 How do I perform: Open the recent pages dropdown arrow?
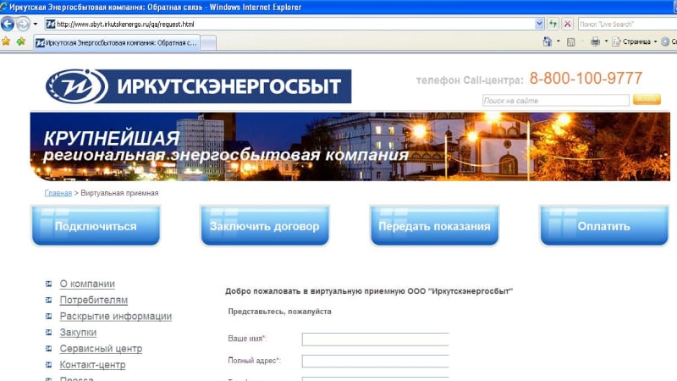(x=36, y=25)
